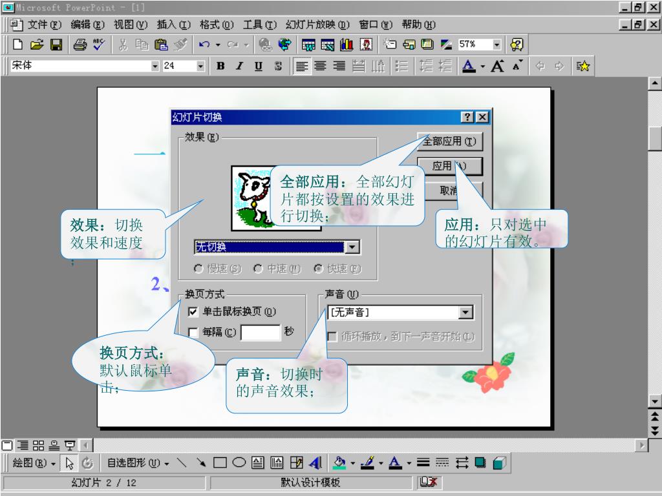Open the font name dropdown
662x496 pixels.
click(155, 67)
